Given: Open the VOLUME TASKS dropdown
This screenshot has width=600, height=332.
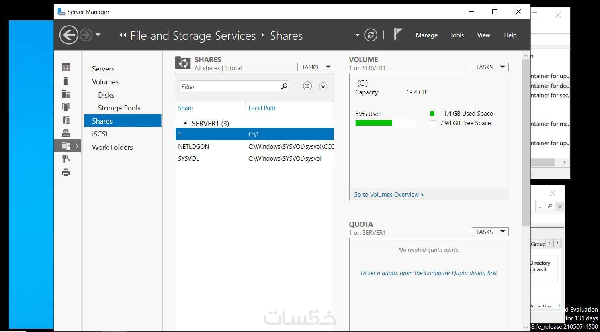Looking at the screenshot, I should pyautogui.click(x=490, y=67).
